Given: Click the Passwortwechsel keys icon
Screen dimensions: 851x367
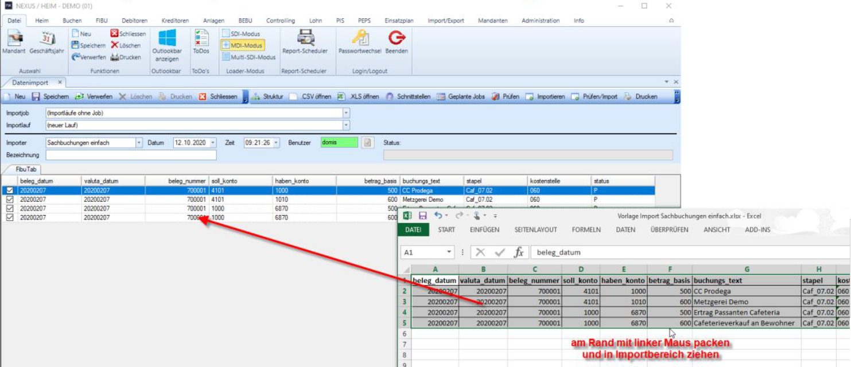Looking at the screenshot, I should tap(360, 38).
